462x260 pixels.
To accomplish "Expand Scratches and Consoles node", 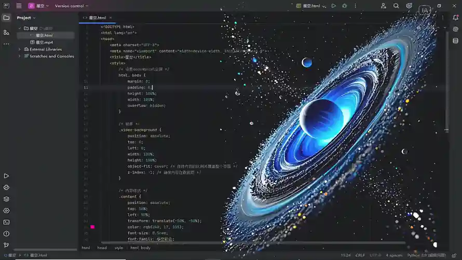I will tap(20, 56).
